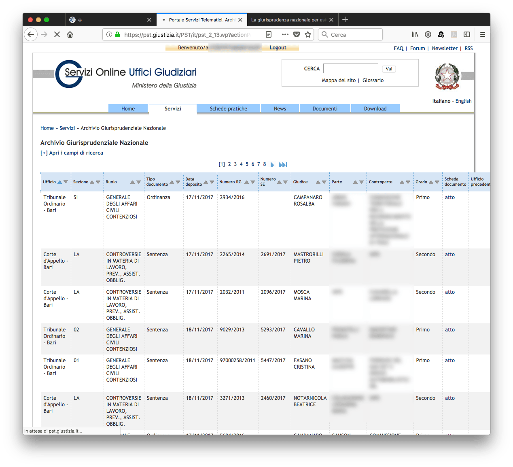Click the Vai search button
This screenshot has height=467, width=513.
tap(389, 69)
